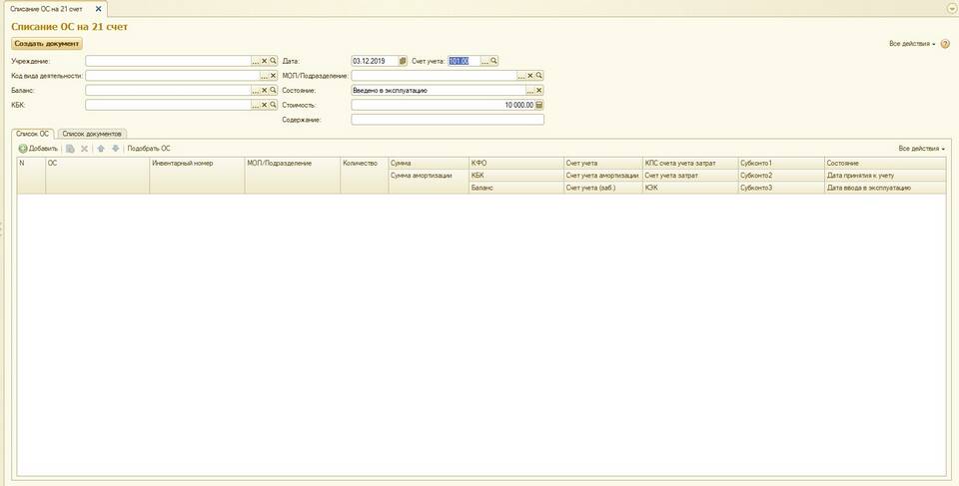Click into the Содержание input field
This screenshot has height=486, width=959.
[447, 120]
